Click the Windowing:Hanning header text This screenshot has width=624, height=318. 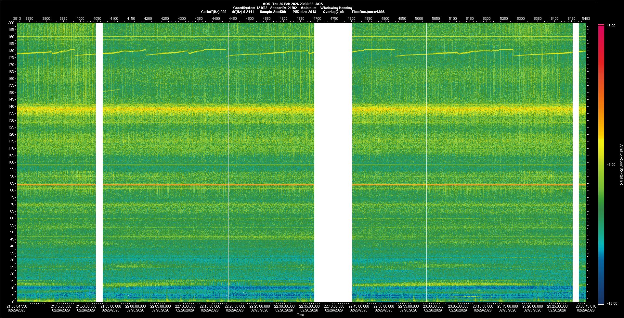[x=336, y=8]
